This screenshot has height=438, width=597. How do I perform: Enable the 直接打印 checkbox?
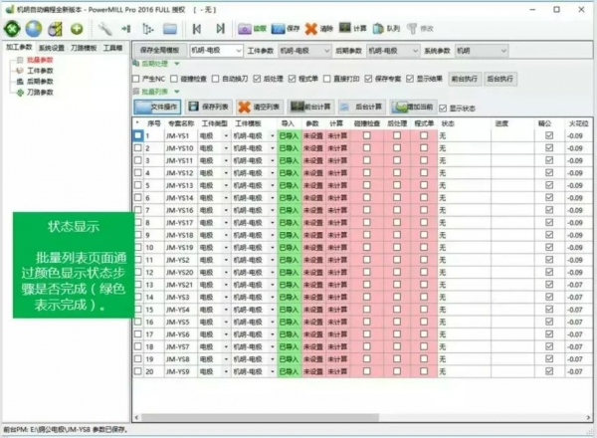(327, 79)
